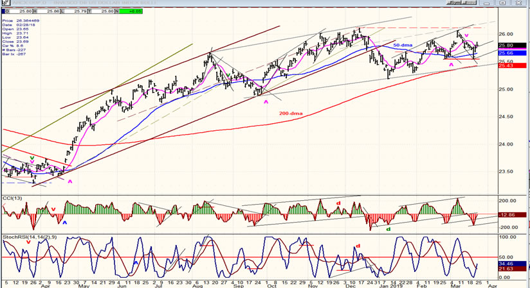Select the CCI(13) indicator label

coord(12,198)
